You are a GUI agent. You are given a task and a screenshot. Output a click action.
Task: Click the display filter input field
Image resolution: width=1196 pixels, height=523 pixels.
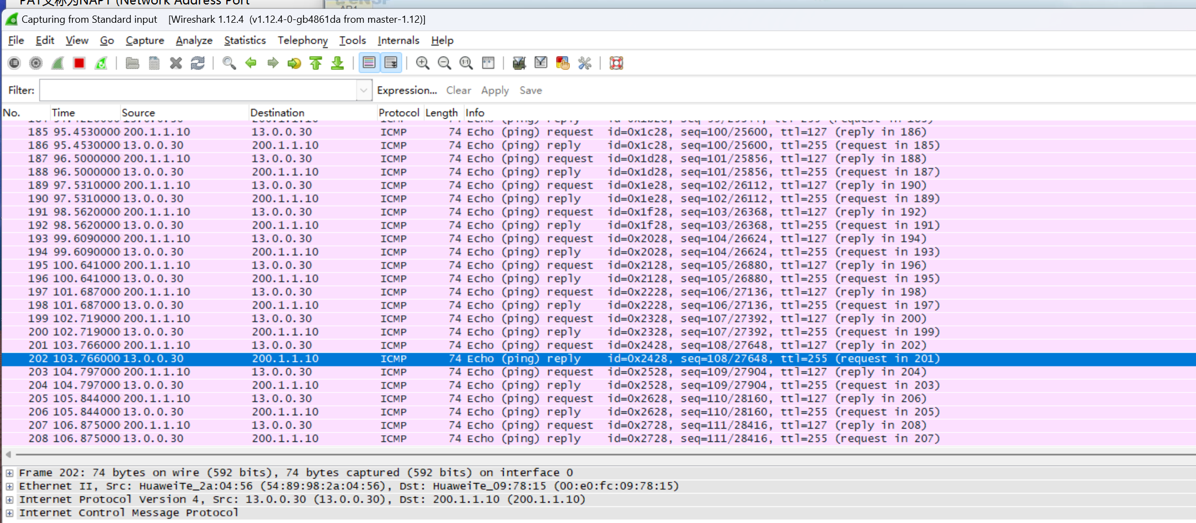(198, 90)
